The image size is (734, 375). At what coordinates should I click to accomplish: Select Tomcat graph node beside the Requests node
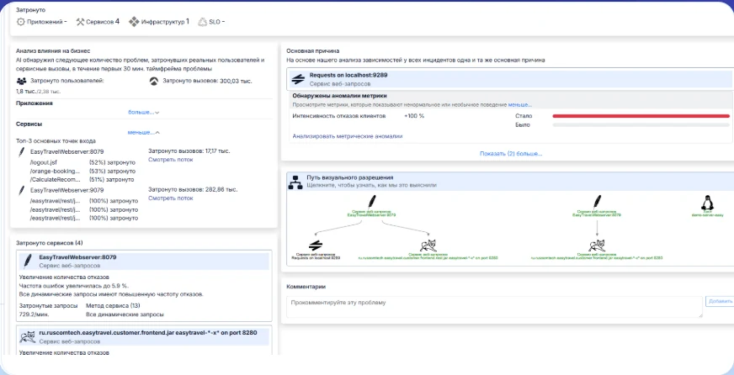[428, 246]
